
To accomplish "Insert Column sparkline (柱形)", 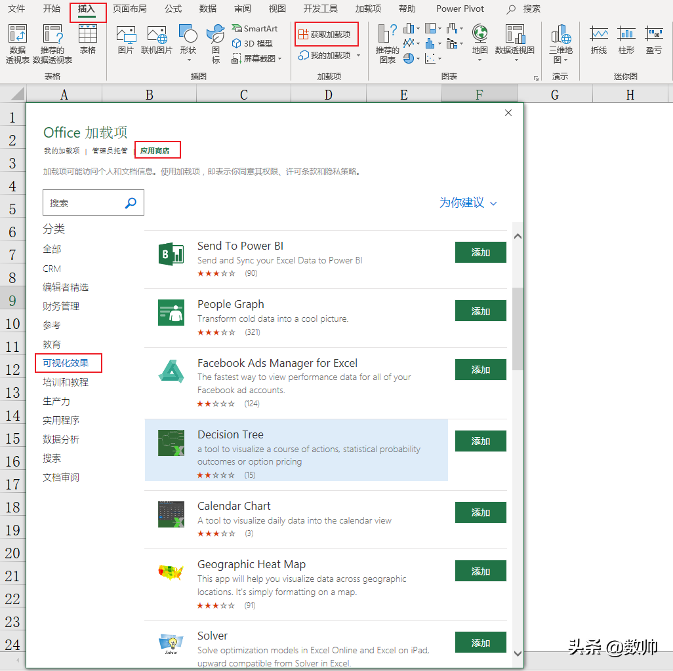I will pos(626,39).
